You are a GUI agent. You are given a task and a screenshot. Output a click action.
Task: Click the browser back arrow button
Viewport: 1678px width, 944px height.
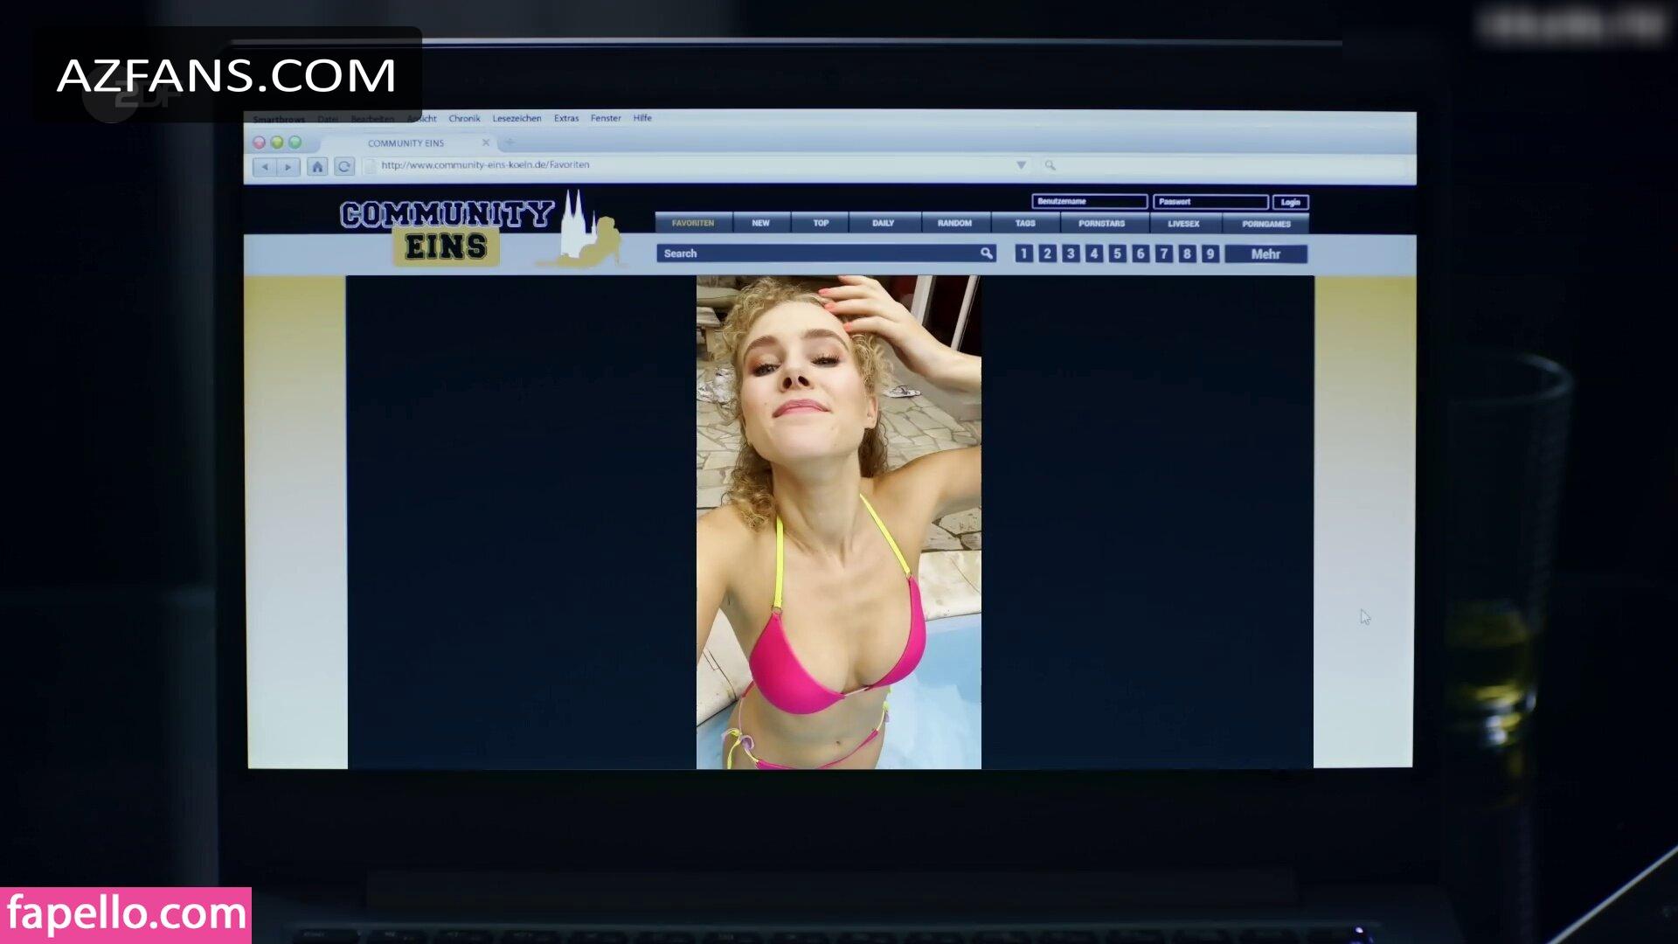click(265, 167)
